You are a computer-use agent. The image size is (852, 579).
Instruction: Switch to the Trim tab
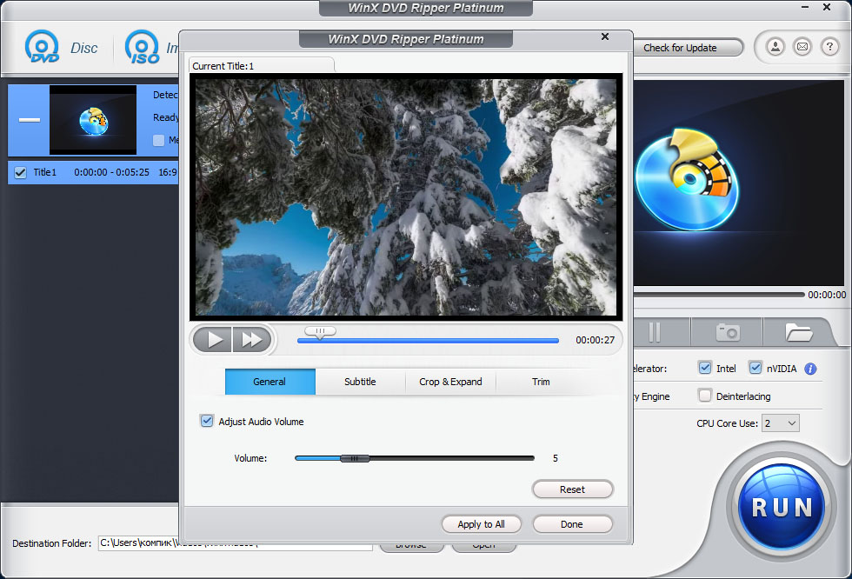click(541, 382)
